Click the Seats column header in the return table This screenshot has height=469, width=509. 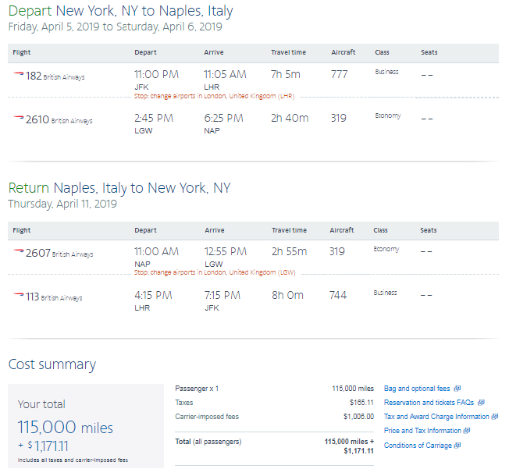429,230
